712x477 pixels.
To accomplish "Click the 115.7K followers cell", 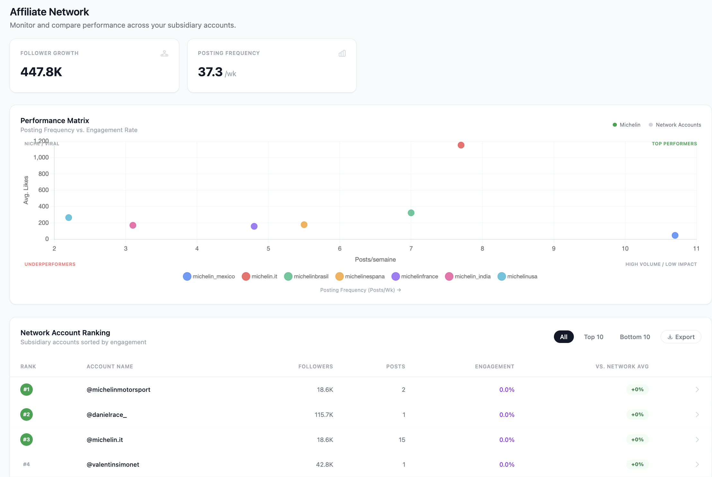I will [x=324, y=415].
